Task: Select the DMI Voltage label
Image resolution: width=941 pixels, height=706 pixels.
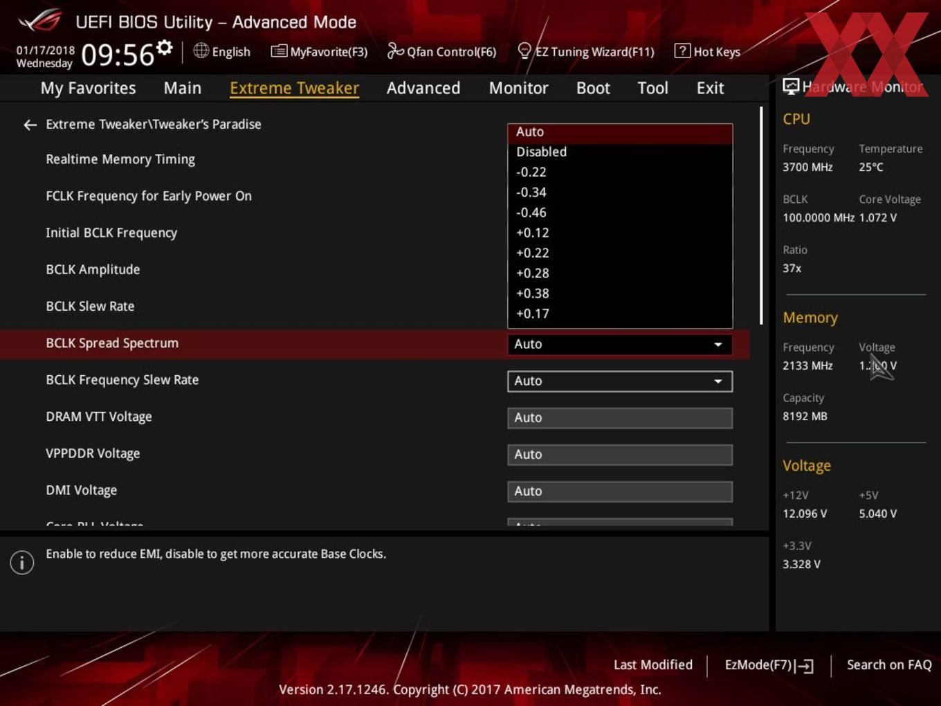Action: click(82, 490)
